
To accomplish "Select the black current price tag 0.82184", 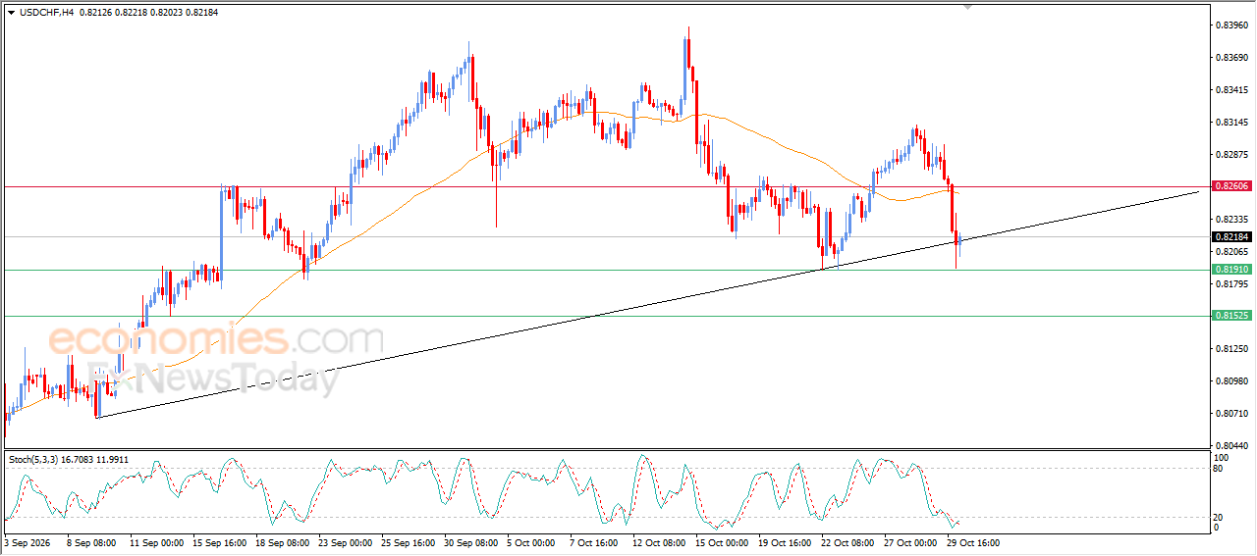I will (x=1231, y=237).
